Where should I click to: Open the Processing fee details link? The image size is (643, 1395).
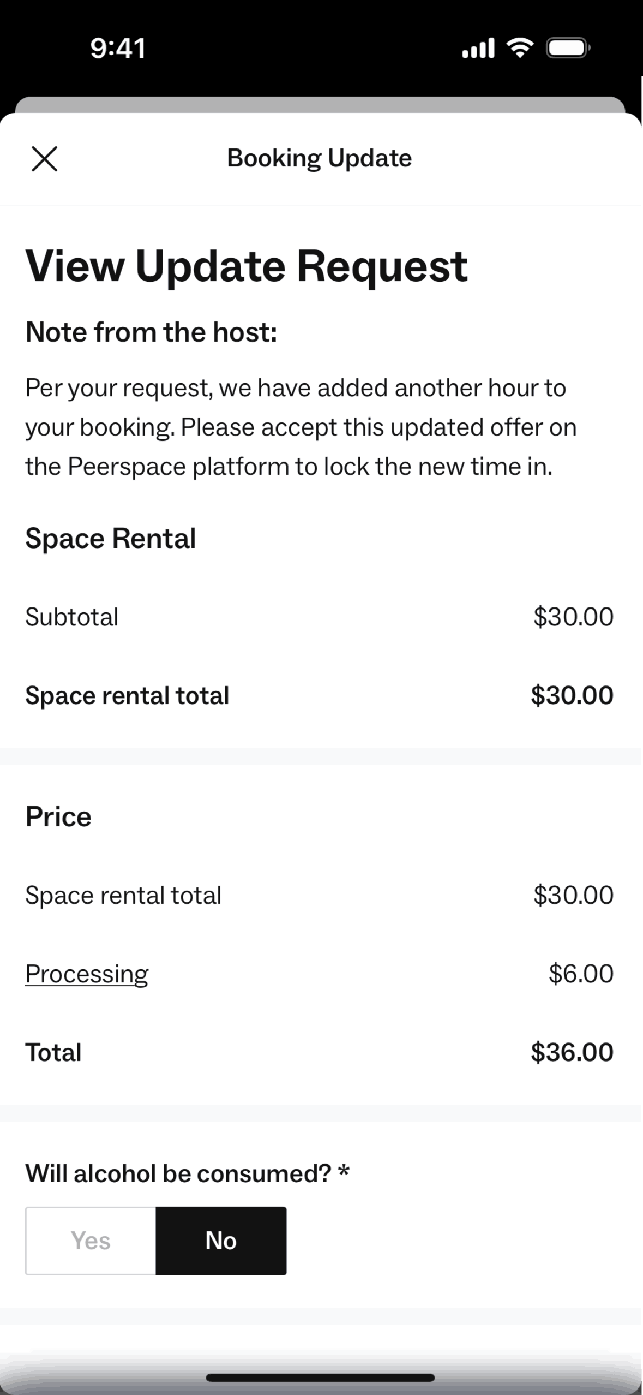point(87,974)
